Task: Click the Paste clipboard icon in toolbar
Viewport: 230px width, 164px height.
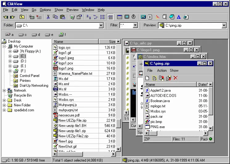Action: [x=63, y=17]
